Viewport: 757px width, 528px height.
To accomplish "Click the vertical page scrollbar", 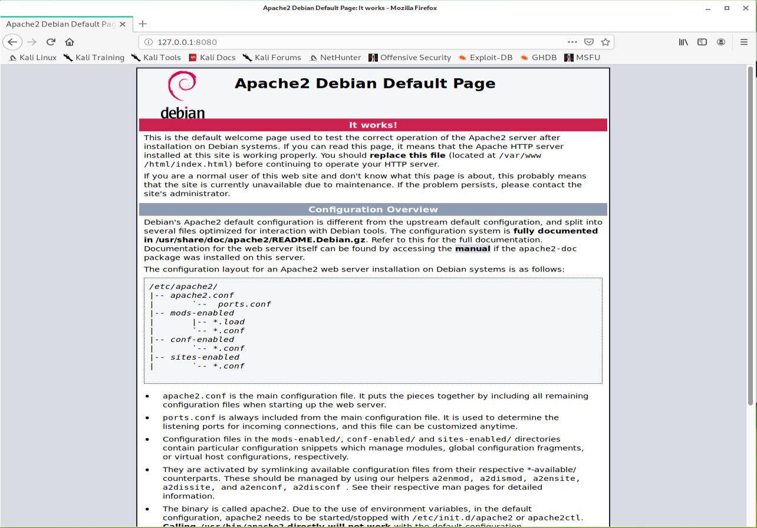I will [751, 235].
